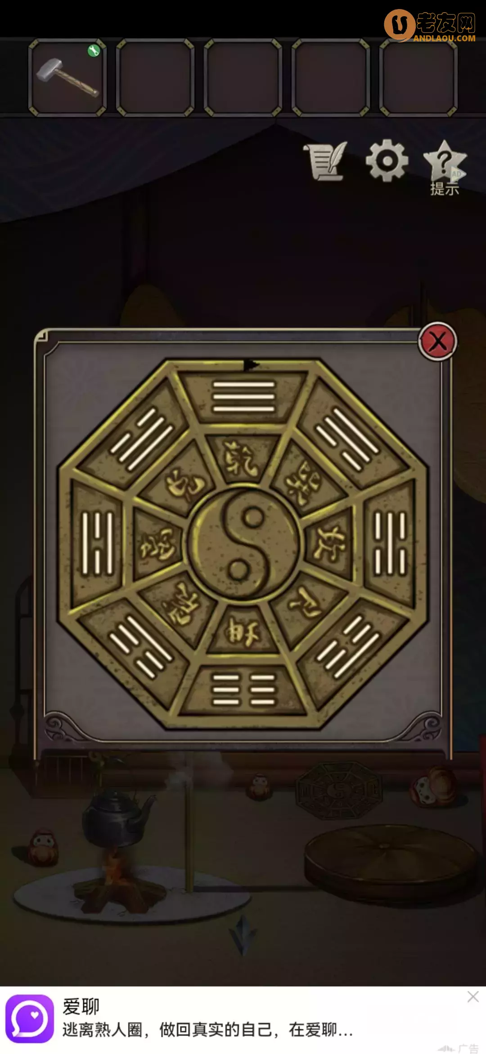Viewport: 486px width, 1054px height.
Task: Open the 爱聊 ad banner
Action: [x=243, y=1020]
